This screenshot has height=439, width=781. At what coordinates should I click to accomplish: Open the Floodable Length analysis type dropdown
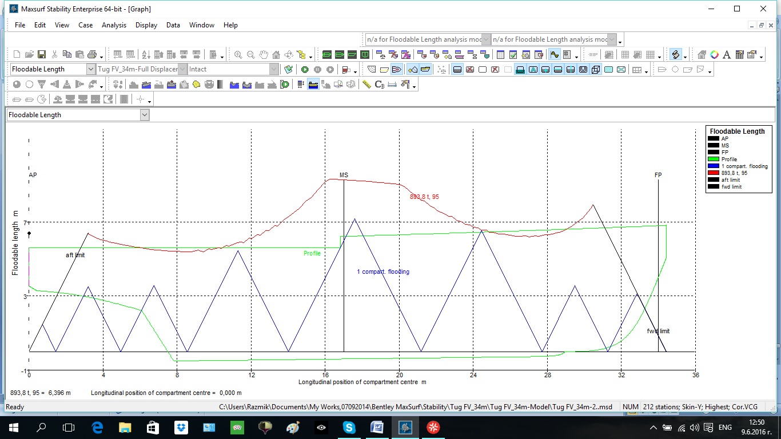(91, 69)
